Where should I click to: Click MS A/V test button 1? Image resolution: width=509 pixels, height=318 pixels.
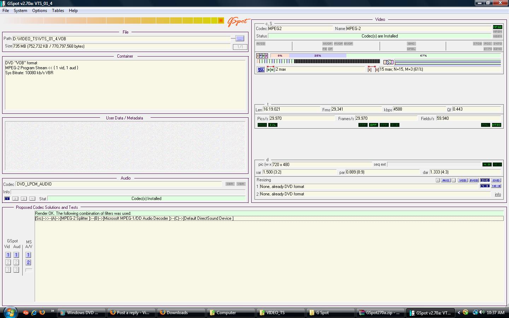point(29,255)
